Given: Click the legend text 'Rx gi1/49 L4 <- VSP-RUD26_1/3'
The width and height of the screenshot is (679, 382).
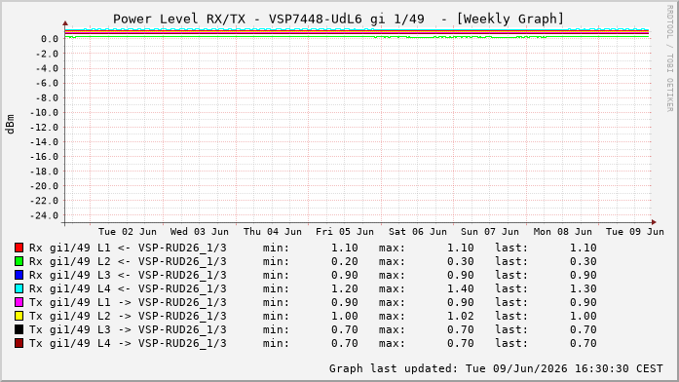Looking at the screenshot, I should [x=128, y=288].
